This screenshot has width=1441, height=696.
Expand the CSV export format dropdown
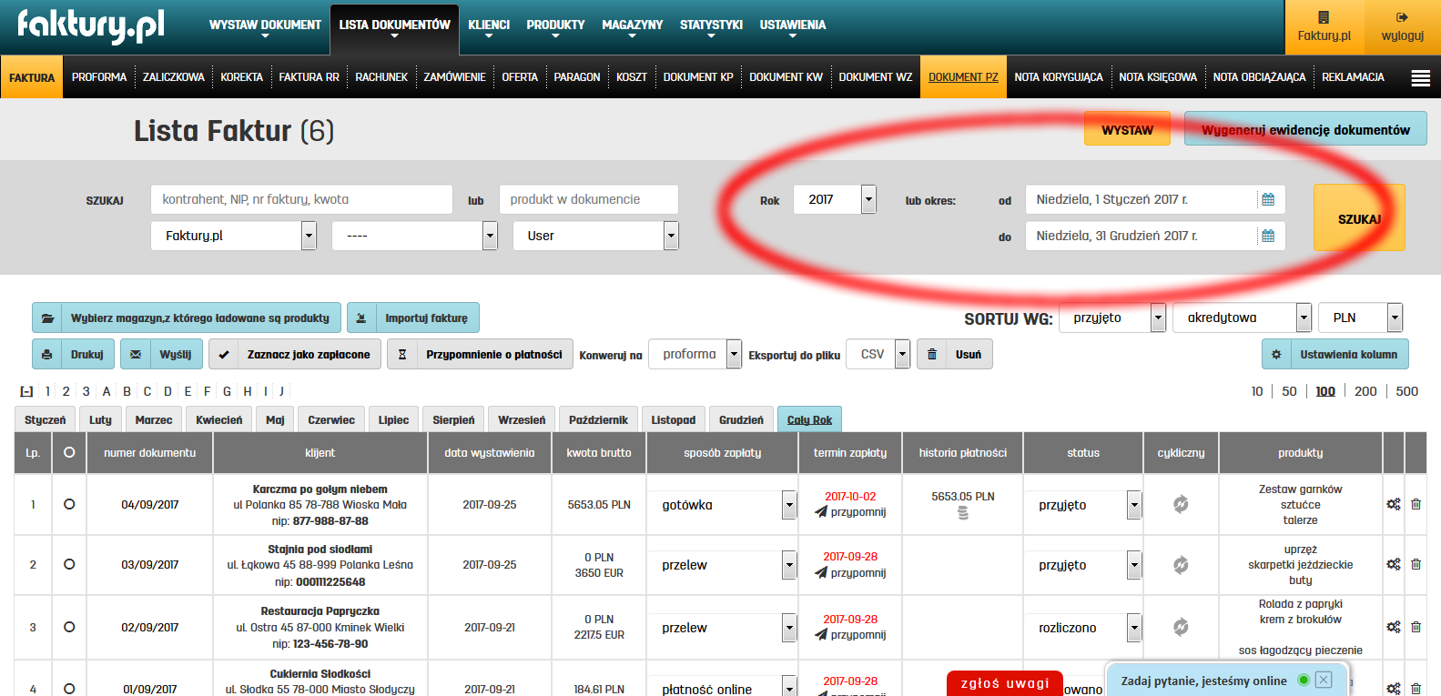[x=901, y=354]
